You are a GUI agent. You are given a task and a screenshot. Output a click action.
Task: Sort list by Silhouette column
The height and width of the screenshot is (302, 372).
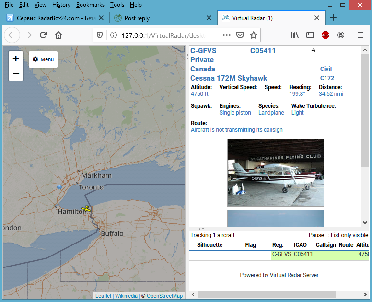click(x=209, y=245)
